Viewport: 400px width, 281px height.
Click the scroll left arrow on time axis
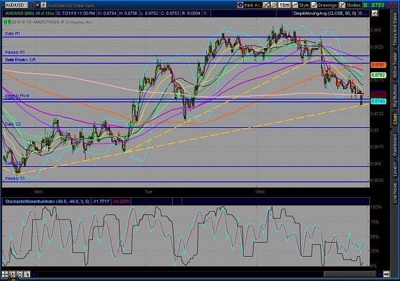pos(34,275)
